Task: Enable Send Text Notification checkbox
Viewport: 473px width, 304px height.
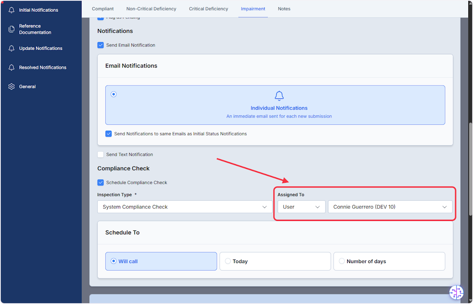Action: pyautogui.click(x=101, y=155)
